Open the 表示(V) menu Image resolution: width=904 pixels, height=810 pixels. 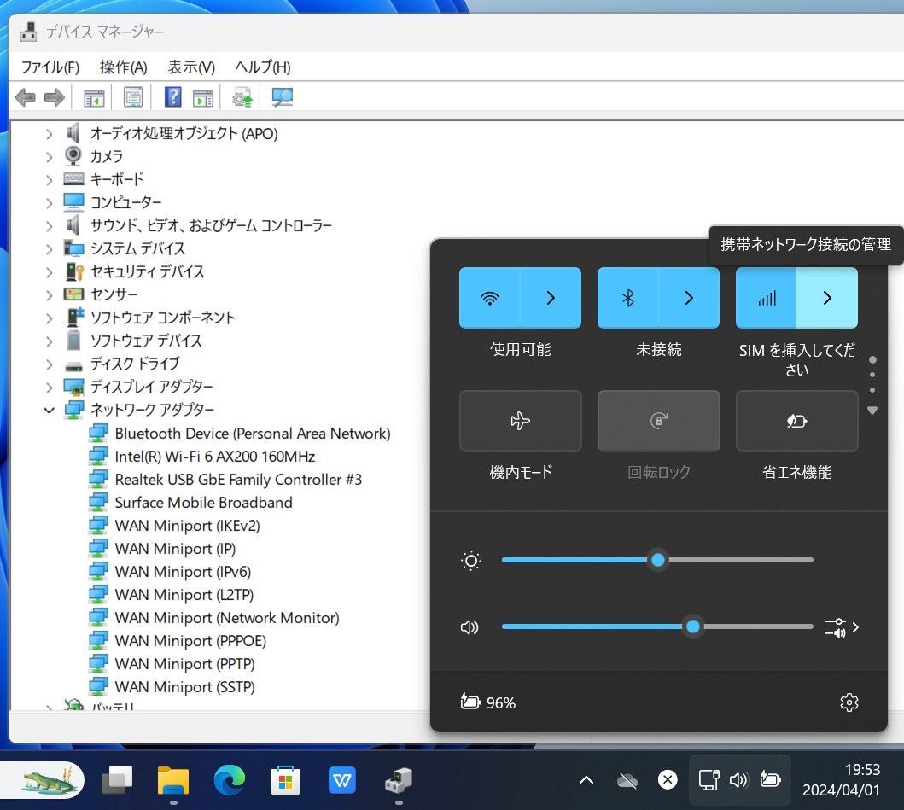[190, 67]
